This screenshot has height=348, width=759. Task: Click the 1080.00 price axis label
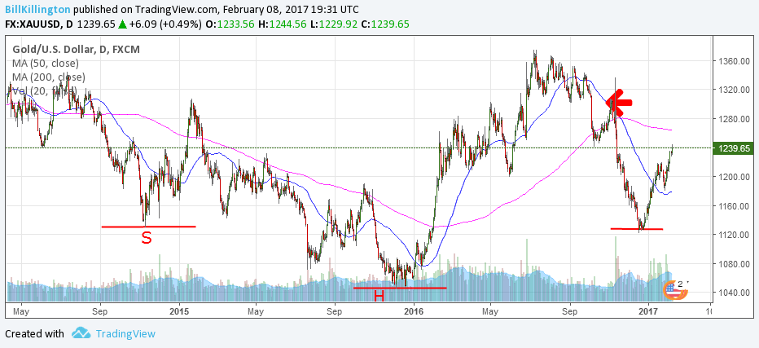pos(735,264)
